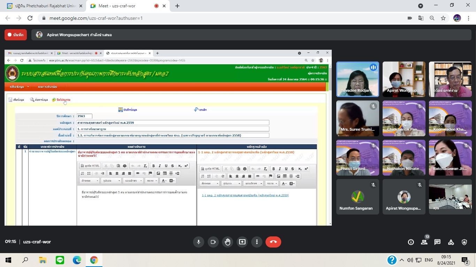Click the red recording indicator button
This screenshot has width=476, height=267.
[x=16, y=35]
